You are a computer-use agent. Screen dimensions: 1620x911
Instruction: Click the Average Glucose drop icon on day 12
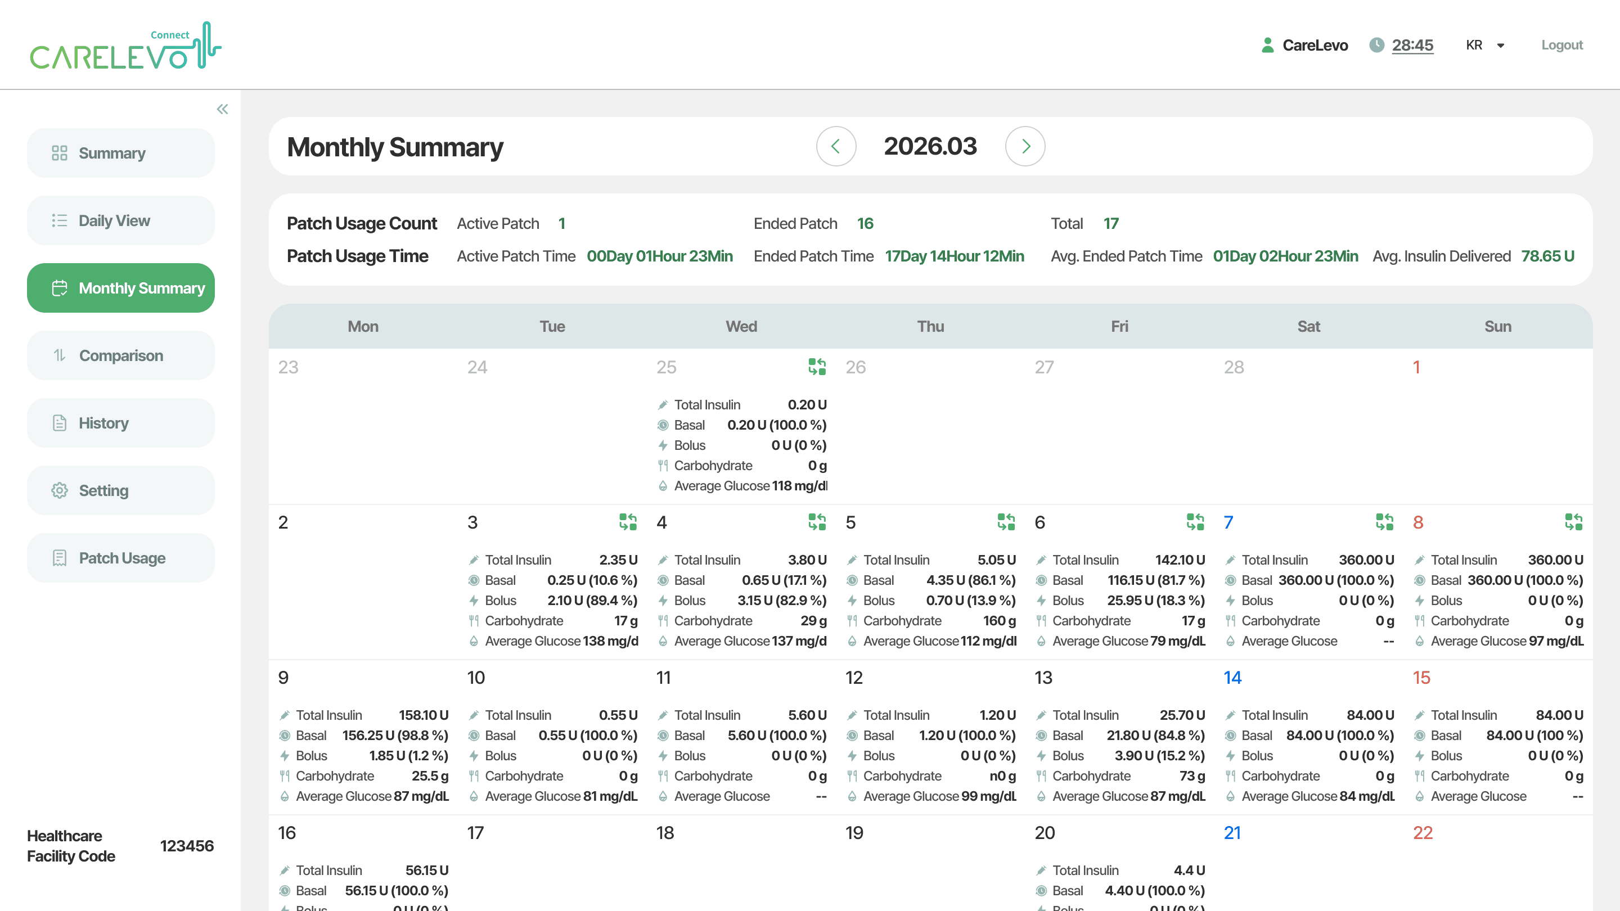point(852,796)
